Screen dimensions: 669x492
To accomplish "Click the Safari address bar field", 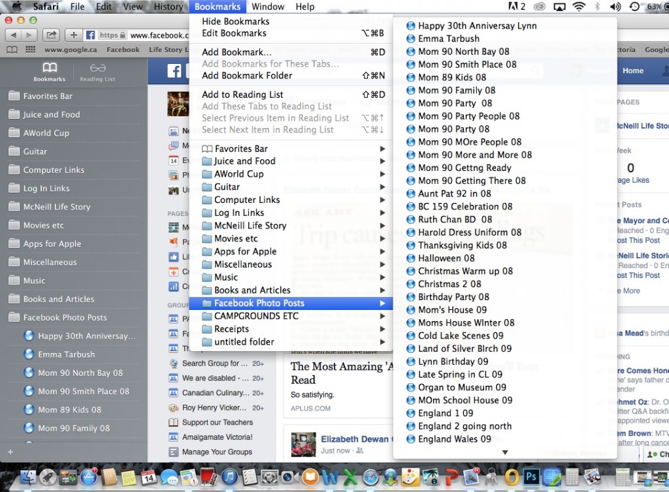I will 137,35.
